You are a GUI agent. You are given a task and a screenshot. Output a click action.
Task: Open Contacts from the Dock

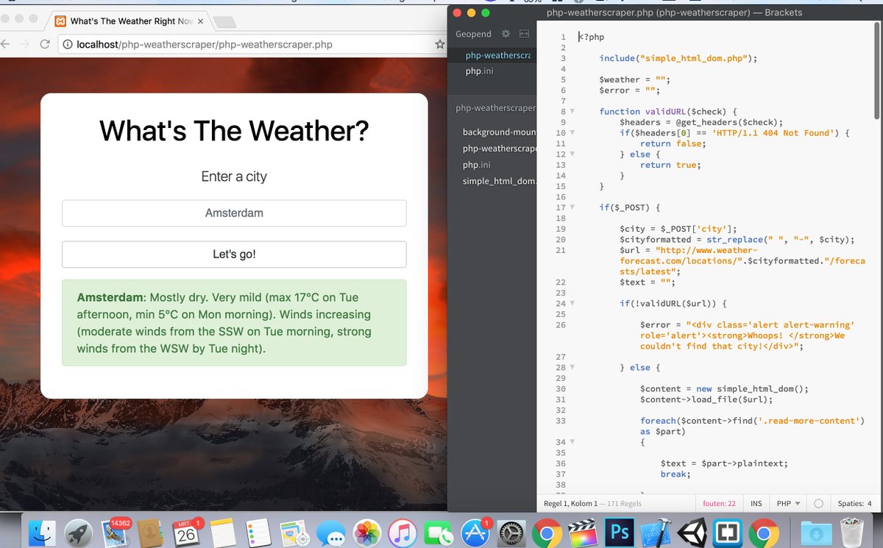tap(149, 533)
